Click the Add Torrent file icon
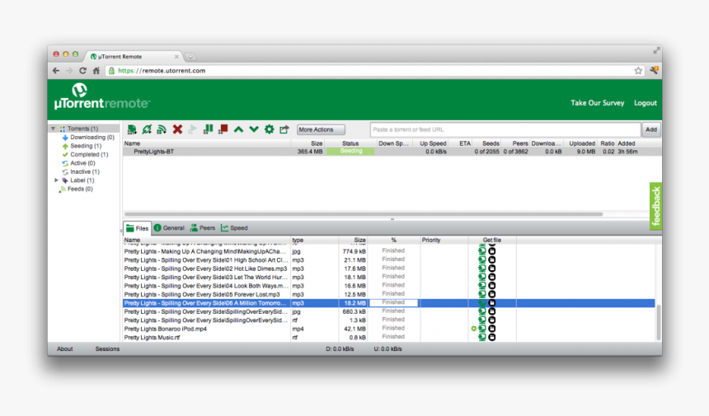This screenshot has height=416, width=709. 132,129
